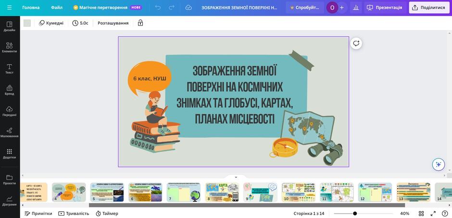Open the Дизайн panel
The width and height of the screenshot is (452, 218).
click(x=10, y=26)
